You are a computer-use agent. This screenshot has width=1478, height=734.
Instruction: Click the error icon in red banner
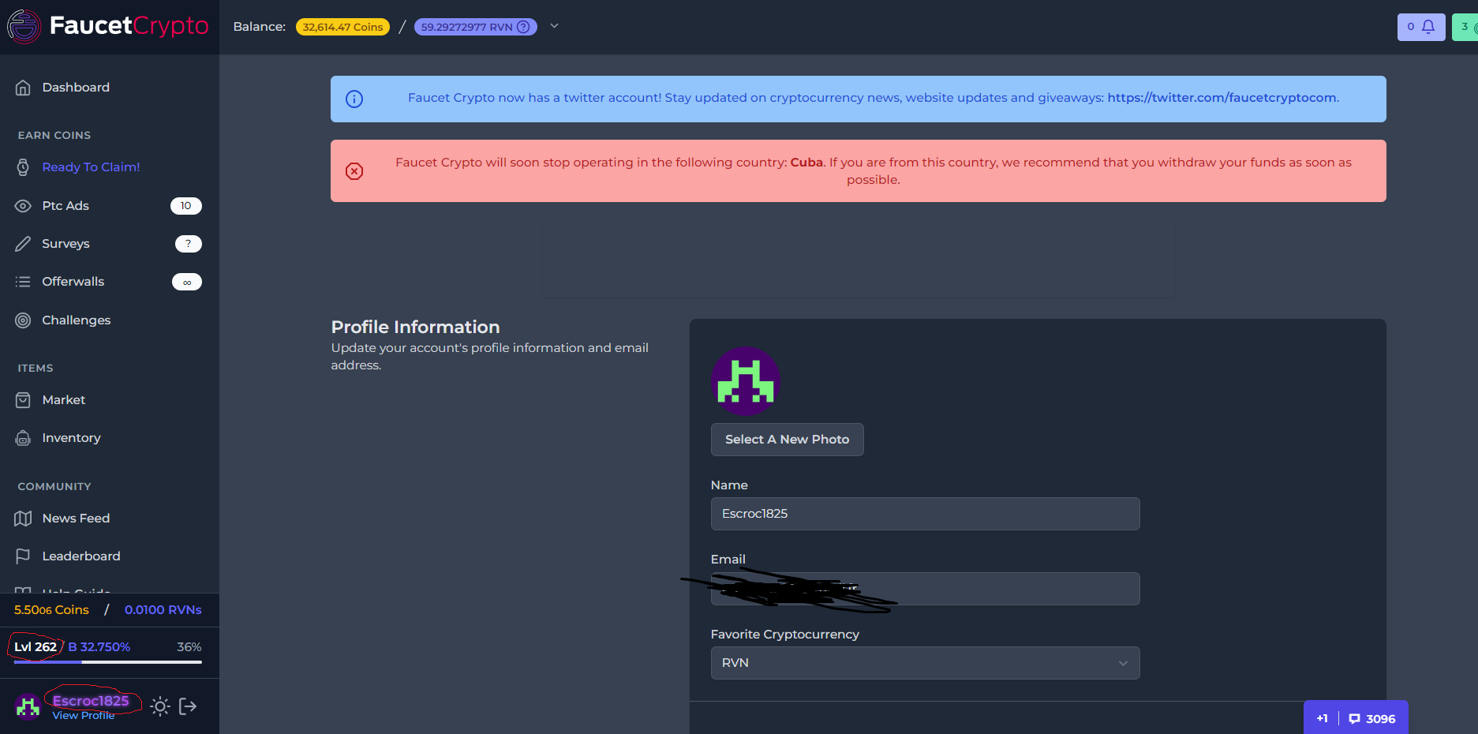click(x=354, y=171)
